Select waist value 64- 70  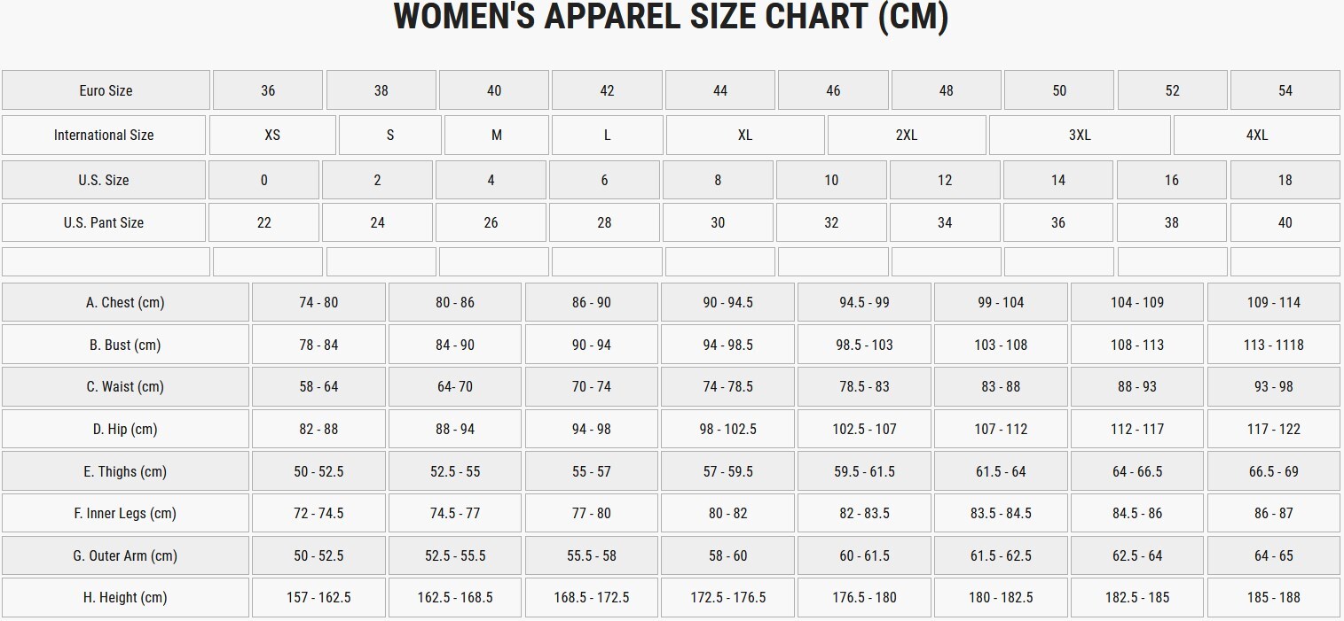[455, 386]
